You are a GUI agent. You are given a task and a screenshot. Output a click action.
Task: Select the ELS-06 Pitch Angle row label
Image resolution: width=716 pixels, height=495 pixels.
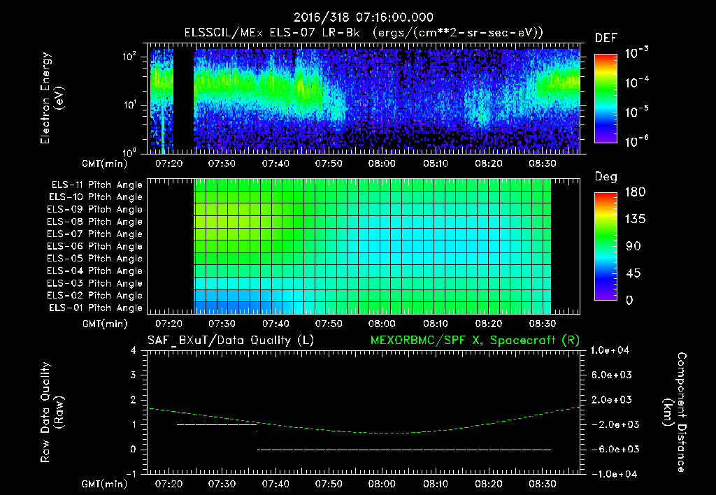click(95, 246)
